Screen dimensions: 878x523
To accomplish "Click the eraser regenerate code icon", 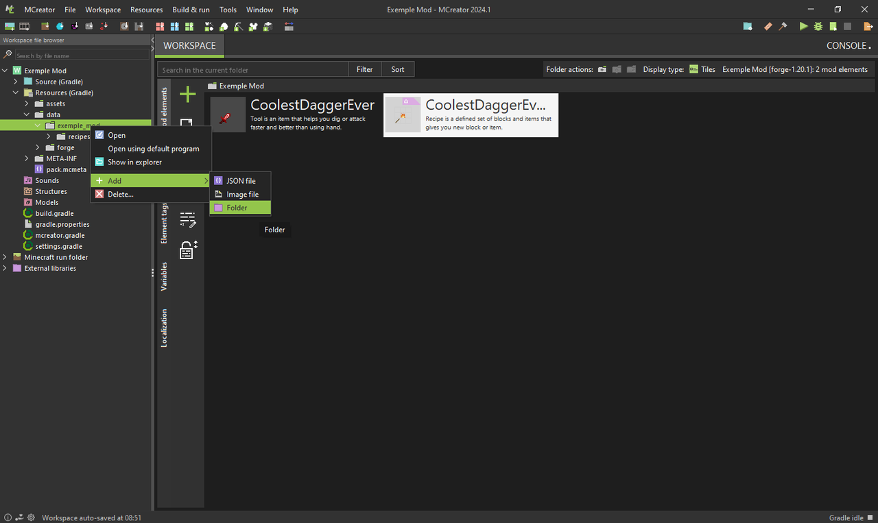I will pos(768,26).
